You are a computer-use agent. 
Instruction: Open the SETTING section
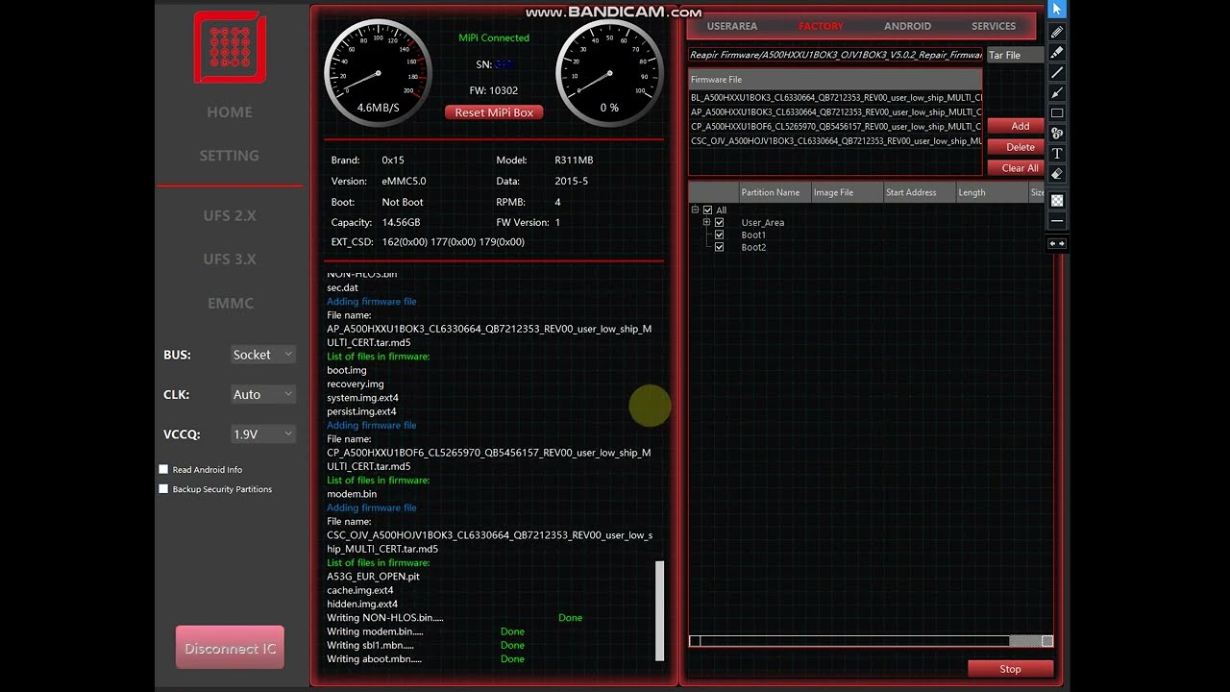(x=229, y=155)
